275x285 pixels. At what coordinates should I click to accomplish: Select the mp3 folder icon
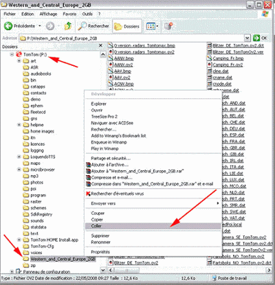[x=26, y=176]
